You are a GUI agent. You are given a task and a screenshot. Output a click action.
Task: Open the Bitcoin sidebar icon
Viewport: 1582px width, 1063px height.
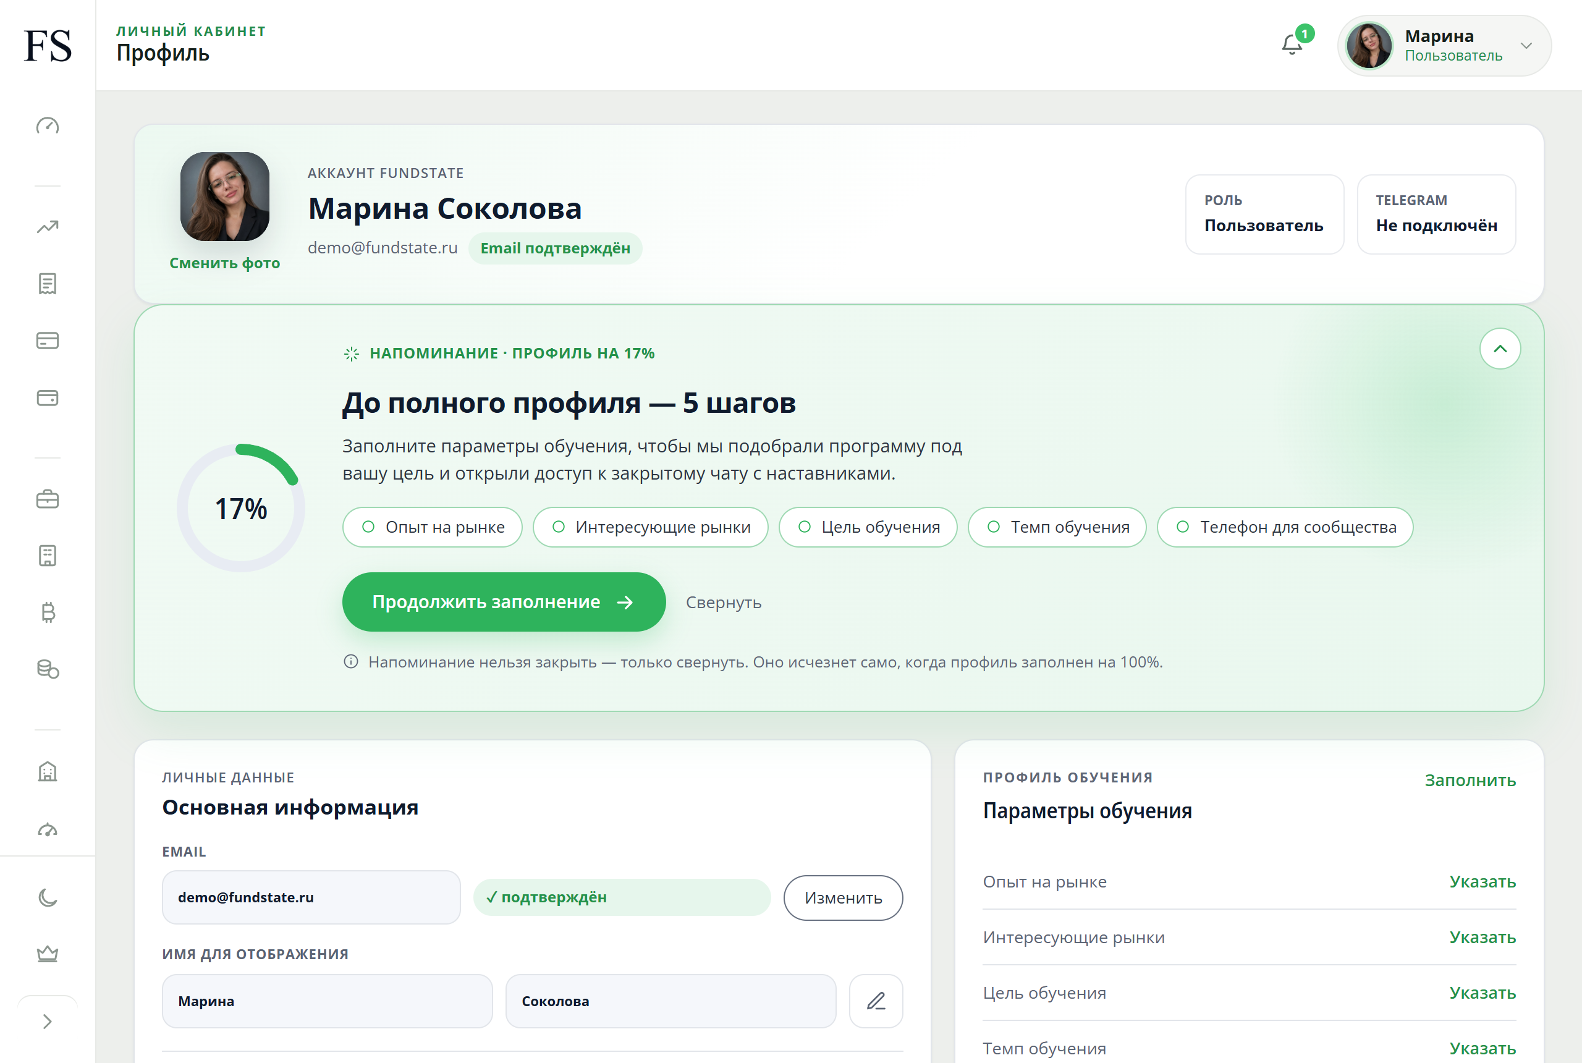click(x=48, y=613)
